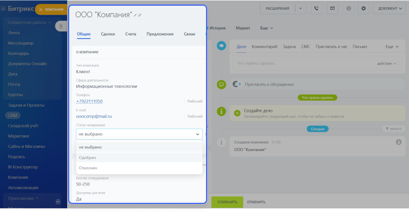Click the printer icon in left sidebar
Screen dimensions: 409x214
58,202
